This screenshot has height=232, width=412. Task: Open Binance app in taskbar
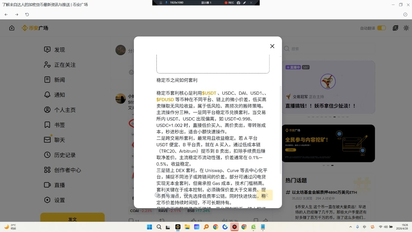(178, 227)
